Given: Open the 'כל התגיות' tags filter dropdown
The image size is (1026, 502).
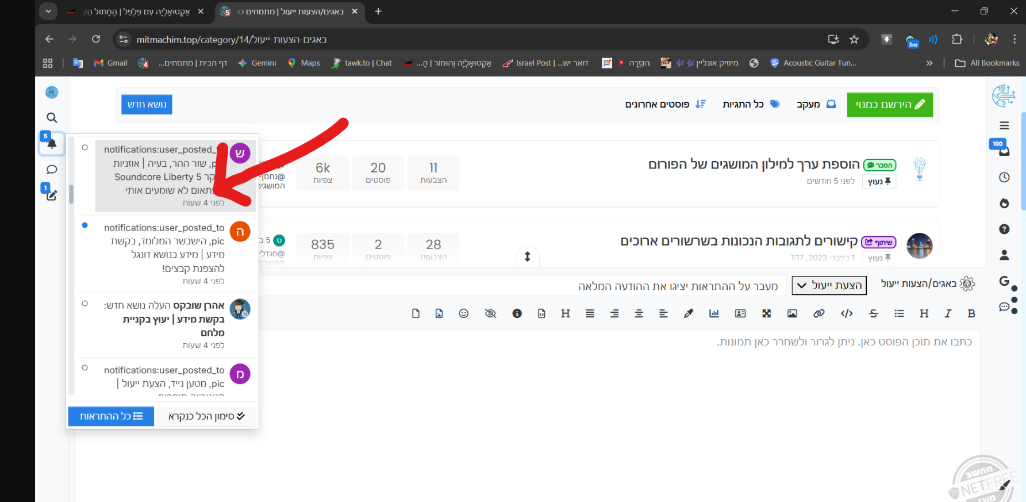Looking at the screenshot, I should pos(751,104).
